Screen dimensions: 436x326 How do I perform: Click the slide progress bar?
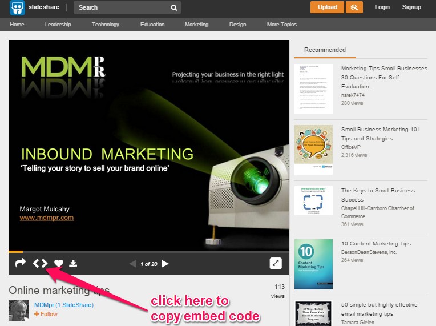tap(149, 252)
